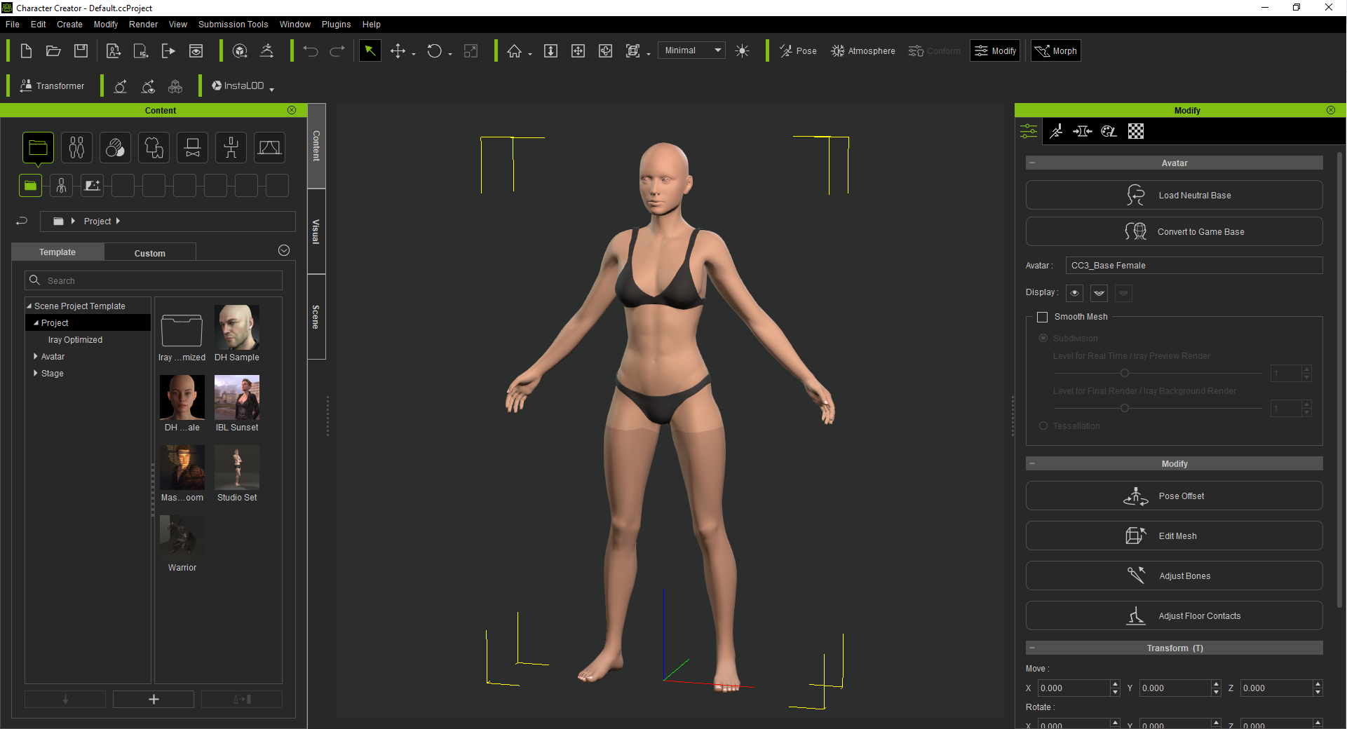The width and height of the screenshot is (1347, 729).
Task: Select the Project folder content category icon
Action: click(38, 148)
